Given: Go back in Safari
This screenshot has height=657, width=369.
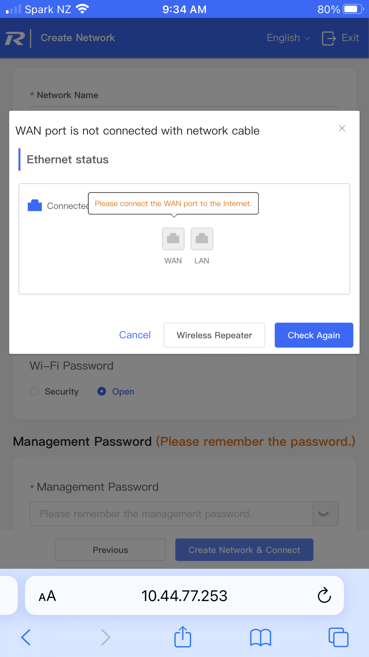Looking at the screenshot, I should 26,637.
